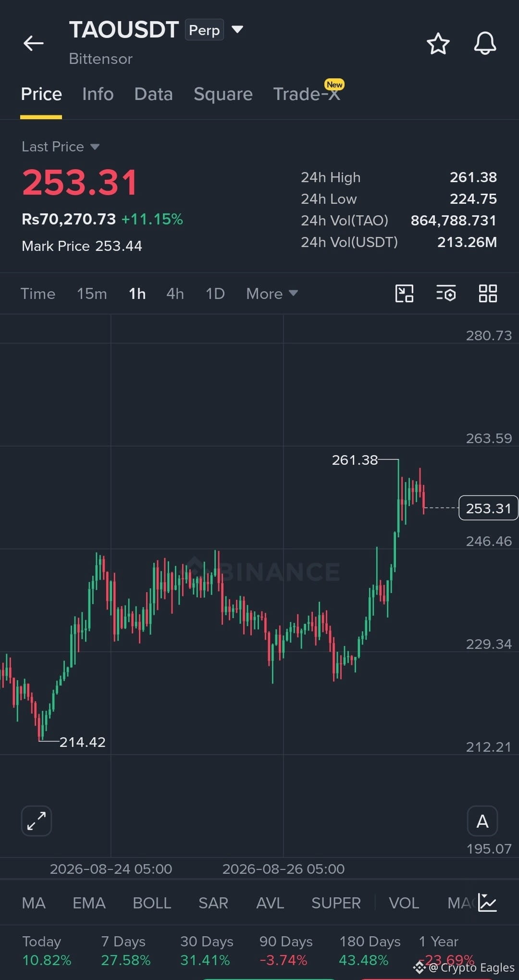The height and width of the screenshot is (980, 519).
Task: Select the 1h timeframe
Action: pyautogui.click(x=137, y=293)
